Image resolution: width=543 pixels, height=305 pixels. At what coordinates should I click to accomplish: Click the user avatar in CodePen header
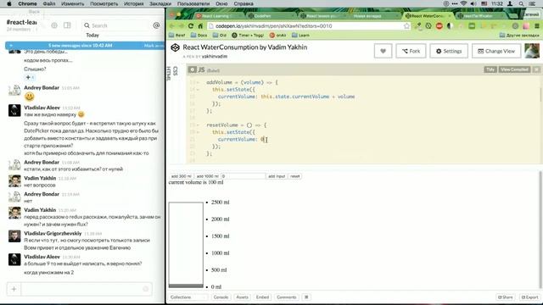point(532,51)
